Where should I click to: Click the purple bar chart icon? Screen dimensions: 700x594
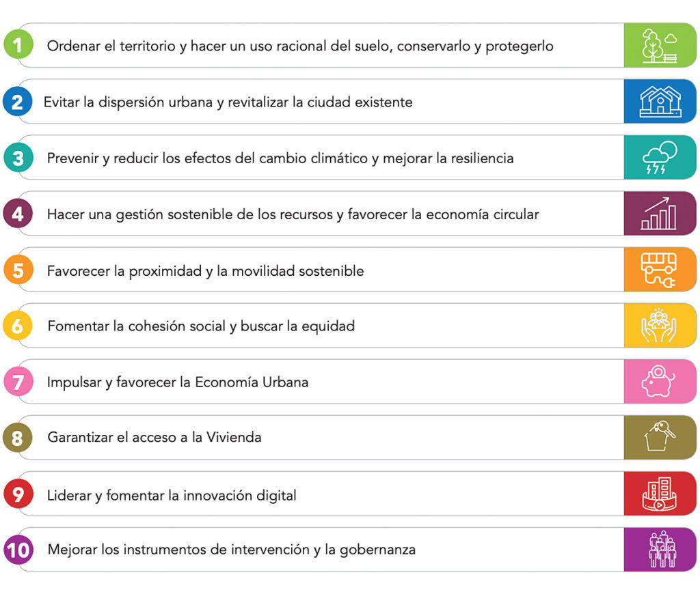[x=659, y=214]
